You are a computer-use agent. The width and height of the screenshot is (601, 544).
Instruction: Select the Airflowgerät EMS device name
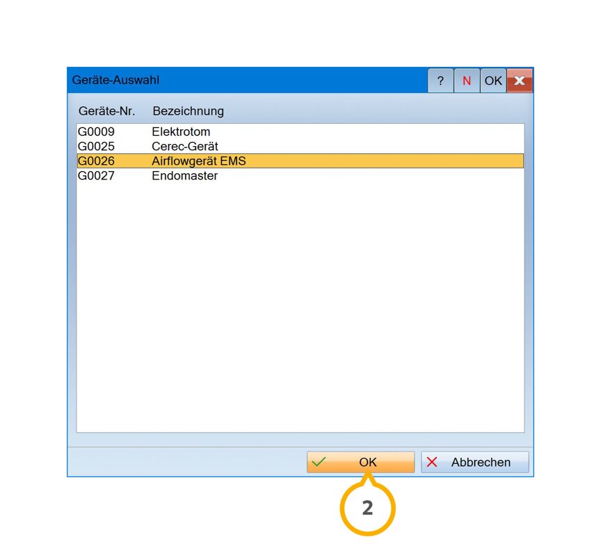click(x=199, y=161)
